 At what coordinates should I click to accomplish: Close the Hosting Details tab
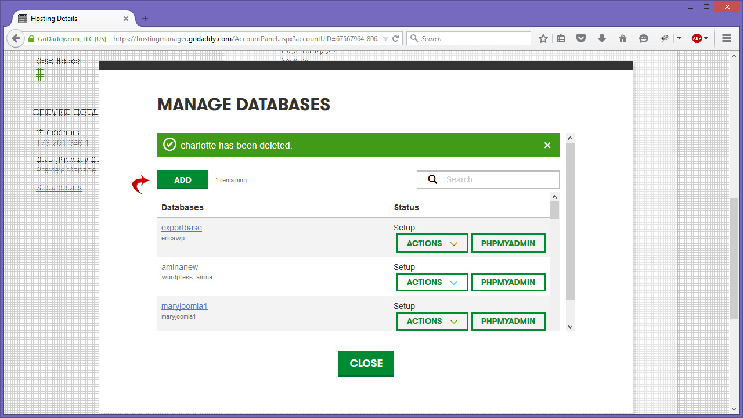coord(126,19)
